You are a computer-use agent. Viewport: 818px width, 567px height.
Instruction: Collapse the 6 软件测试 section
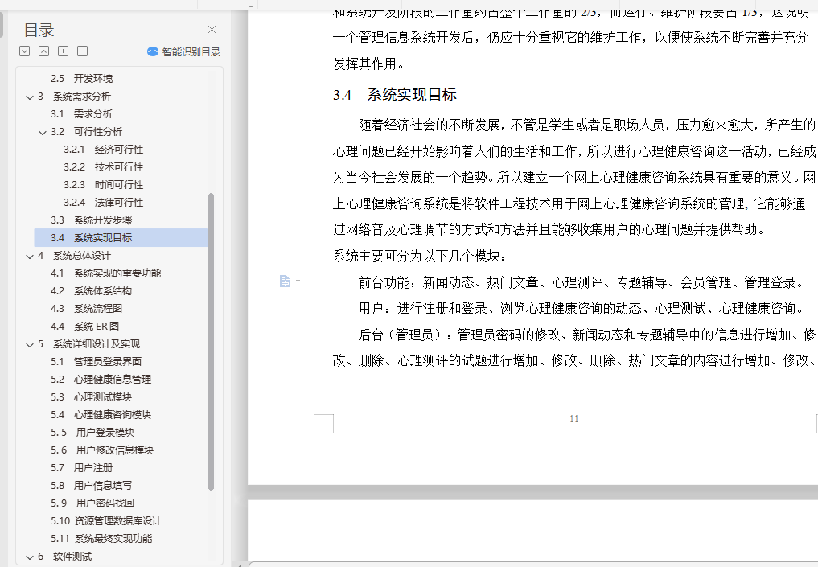tap(30, 557)
